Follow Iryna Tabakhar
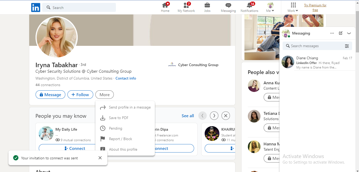This screenshot has height=172, width=359. (80, 95)
